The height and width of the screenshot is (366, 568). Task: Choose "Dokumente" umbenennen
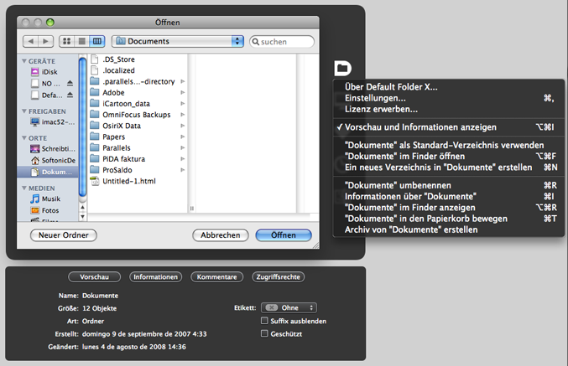tap(449, 186)
